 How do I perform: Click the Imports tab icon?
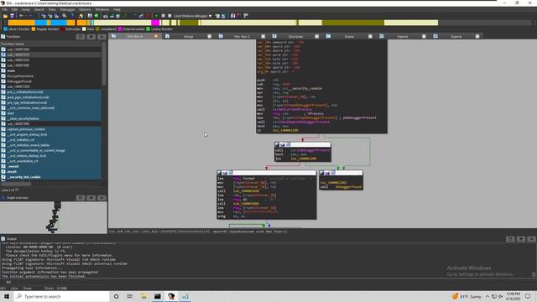[382, 36]
